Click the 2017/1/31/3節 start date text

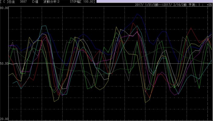(x=147, y=5)
